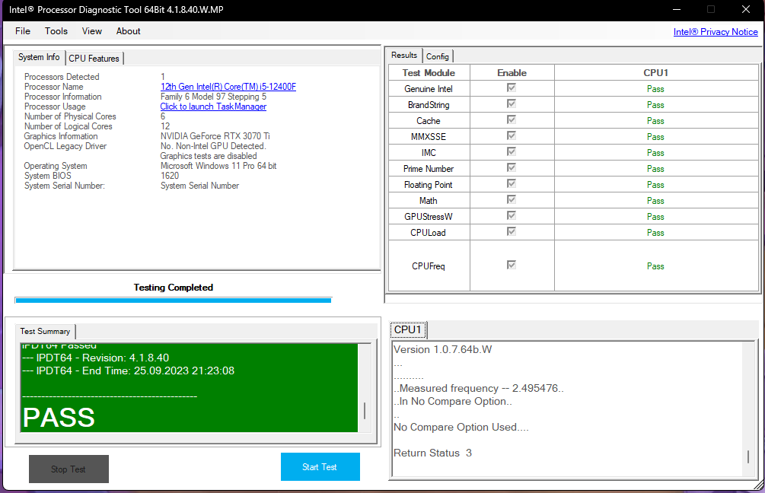
Task: Toggle the CPUFreq test checkbox
Action: (x=512, y=265)
